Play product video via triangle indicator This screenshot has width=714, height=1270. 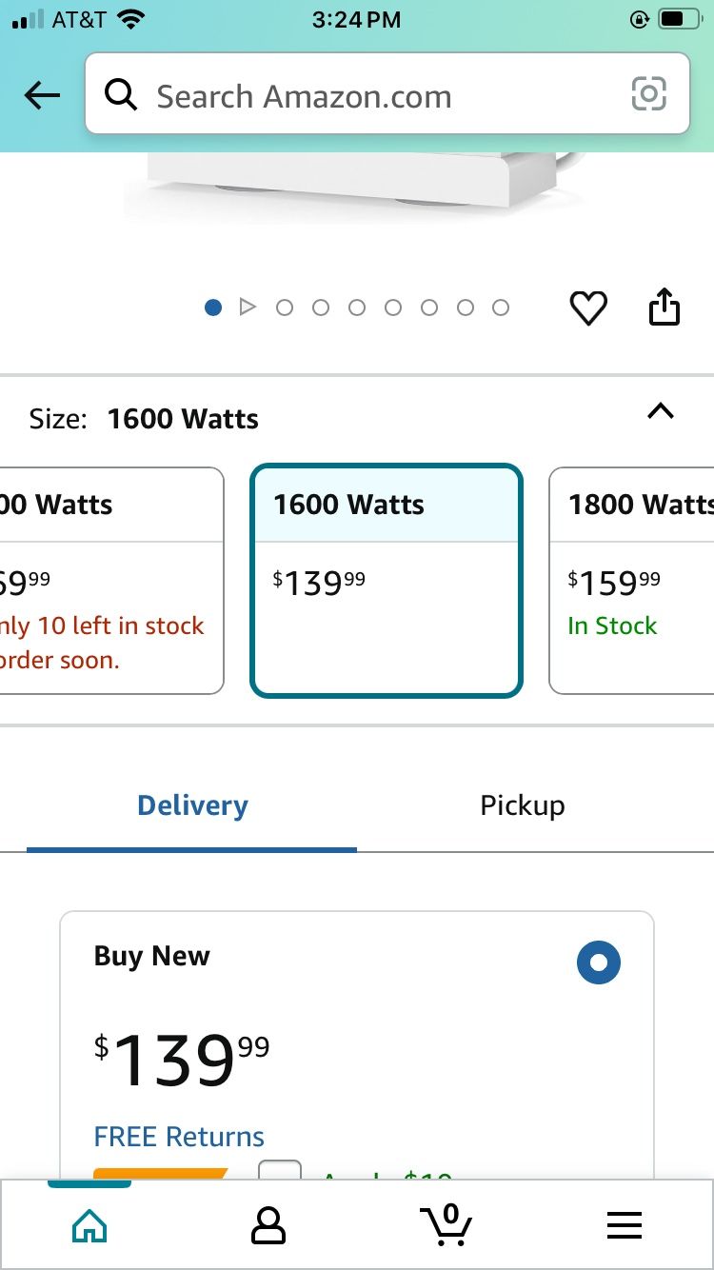(248, 307)
